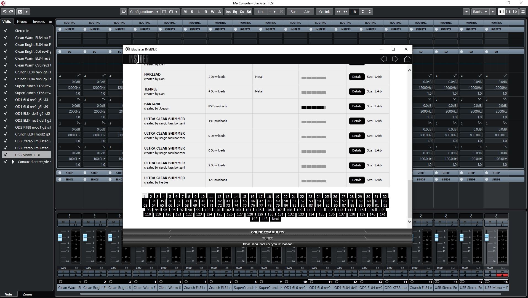Screen dimensions: 528x298
Task: Mute channel 1 with its M button
Action: click(x=63, y=222)
